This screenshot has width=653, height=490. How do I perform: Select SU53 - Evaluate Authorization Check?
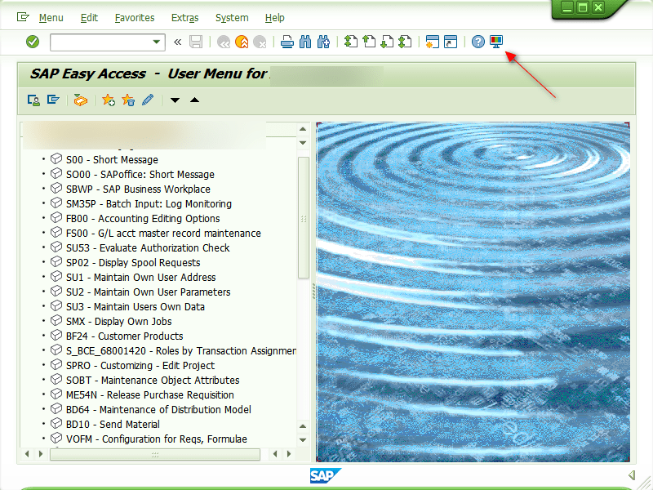point(148,248)
